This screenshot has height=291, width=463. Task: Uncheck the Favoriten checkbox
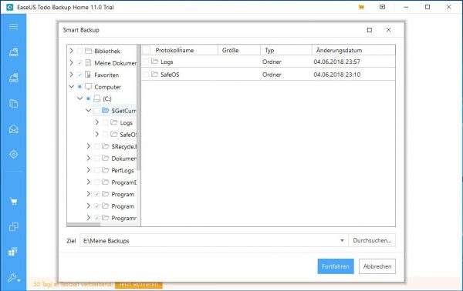79,75
